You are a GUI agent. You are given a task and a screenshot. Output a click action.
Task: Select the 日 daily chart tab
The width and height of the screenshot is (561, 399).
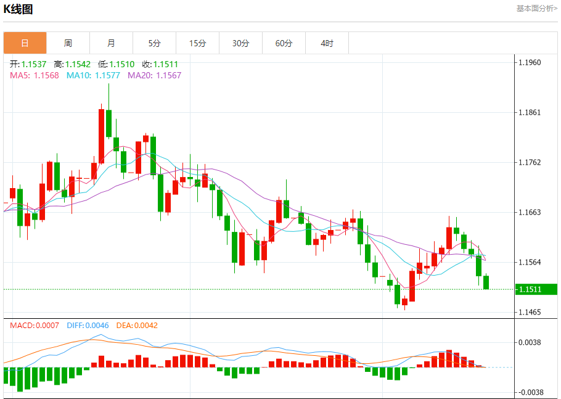tap(25, 43)
